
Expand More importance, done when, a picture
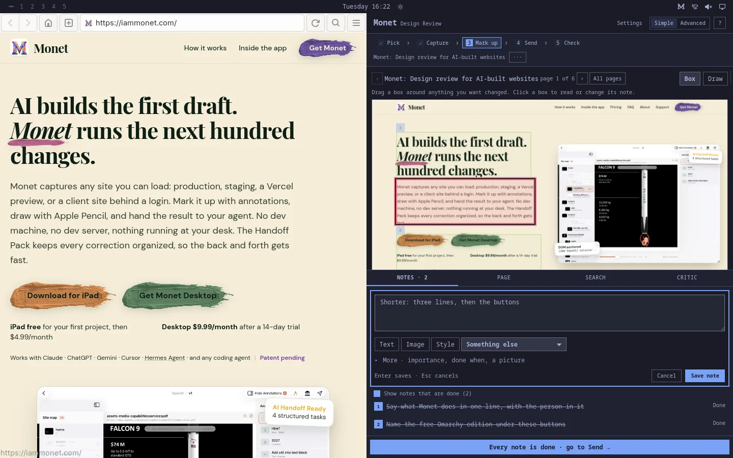click(x=449, y=360)
